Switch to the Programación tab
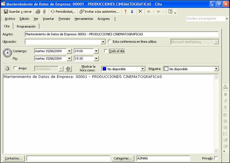This screenshot has height=163, width=230. [26, 27]
